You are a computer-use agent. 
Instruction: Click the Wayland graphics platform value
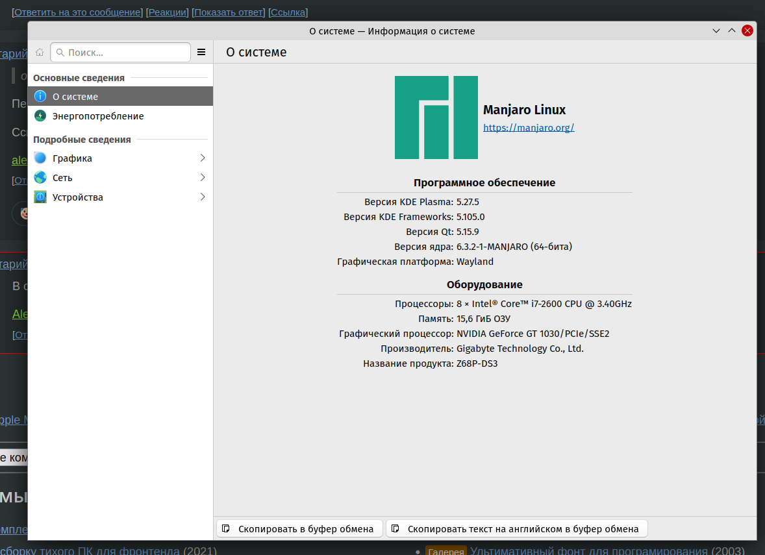coord(475,262)
